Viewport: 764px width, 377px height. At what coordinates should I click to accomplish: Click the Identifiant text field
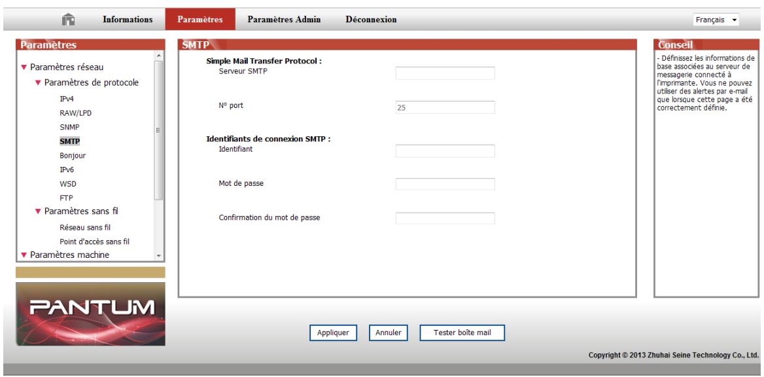pyautogui.click(x=445, y=151)
